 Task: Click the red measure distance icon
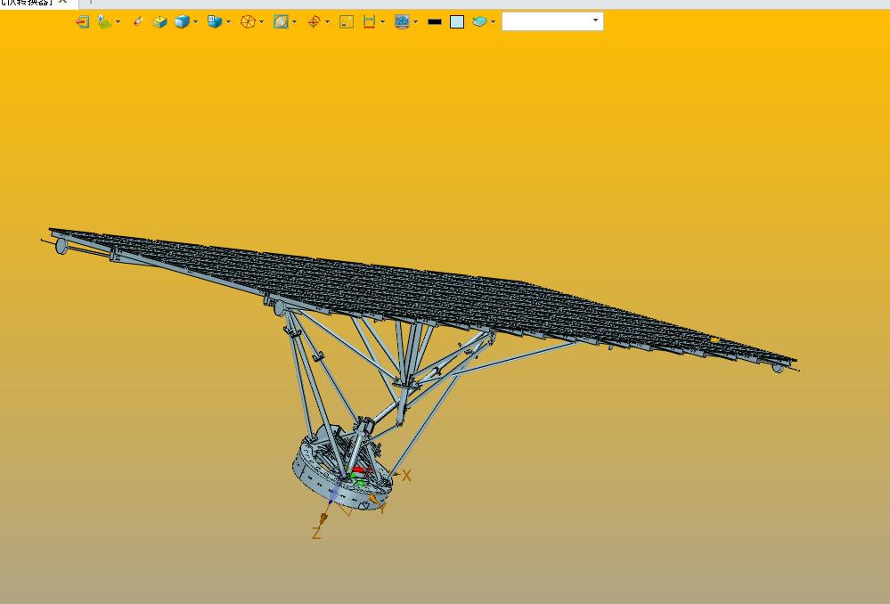tap(369, 21)
